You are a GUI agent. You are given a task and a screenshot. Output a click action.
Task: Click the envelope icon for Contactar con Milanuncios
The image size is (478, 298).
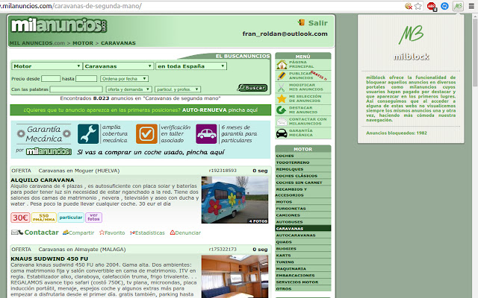(x=282, y=121)
